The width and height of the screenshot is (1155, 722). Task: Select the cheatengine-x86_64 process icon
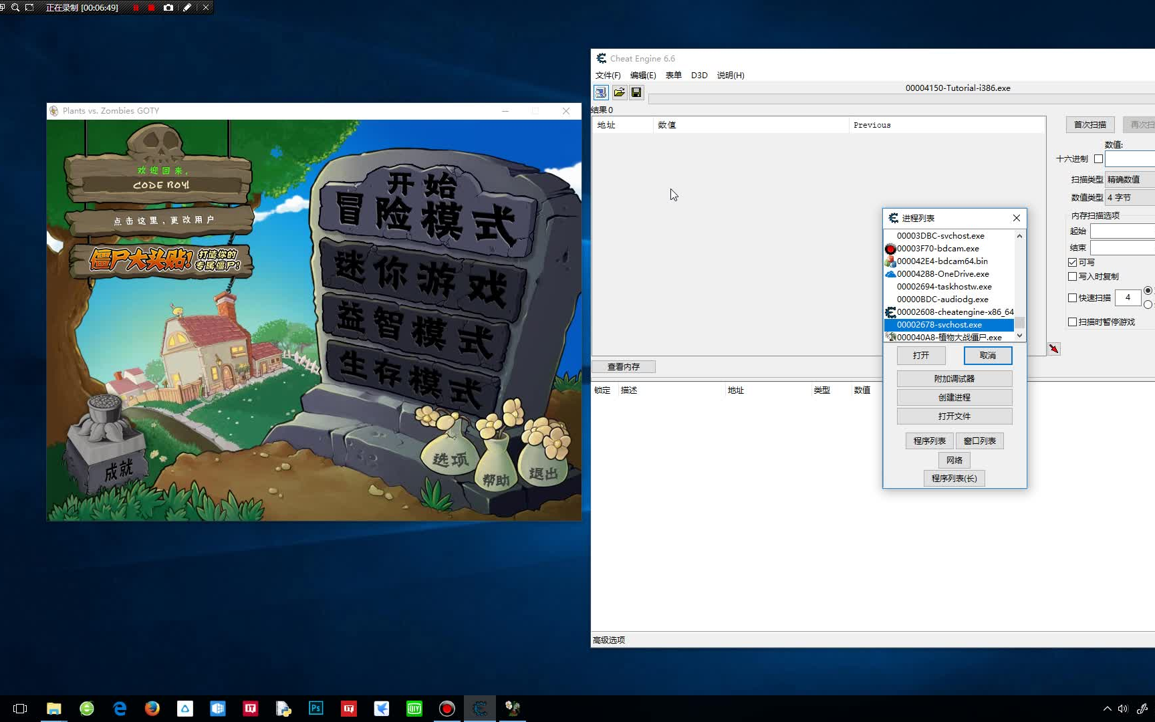click(x=890, y=312)
